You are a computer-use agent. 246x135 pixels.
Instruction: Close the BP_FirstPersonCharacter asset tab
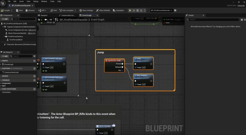tap(32, 6)
